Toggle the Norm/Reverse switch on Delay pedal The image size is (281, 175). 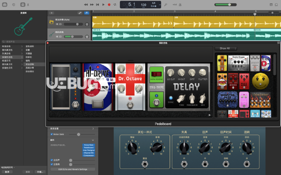[x=156, y=74]
